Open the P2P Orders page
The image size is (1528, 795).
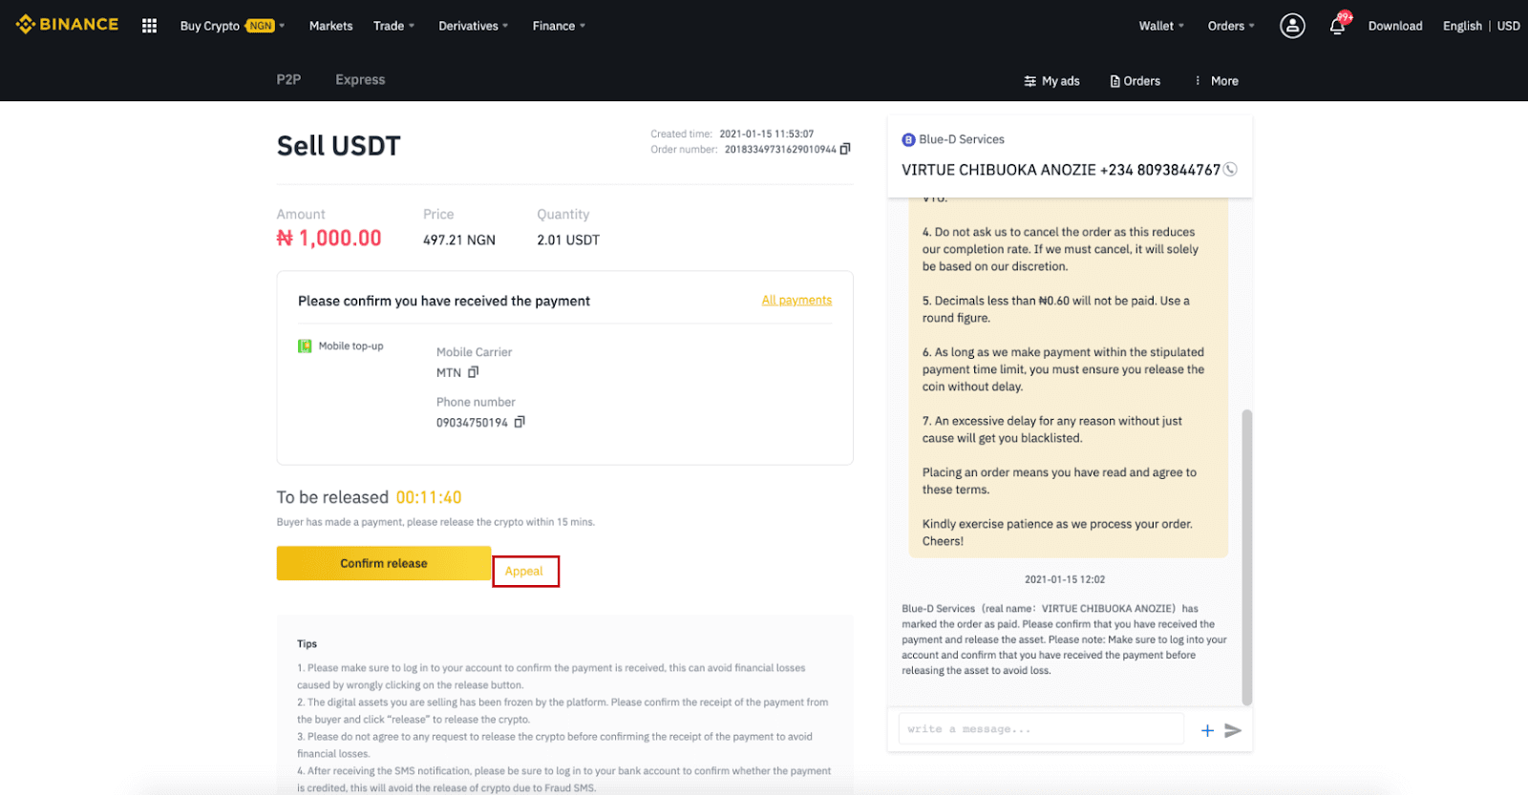[1135, 81]
